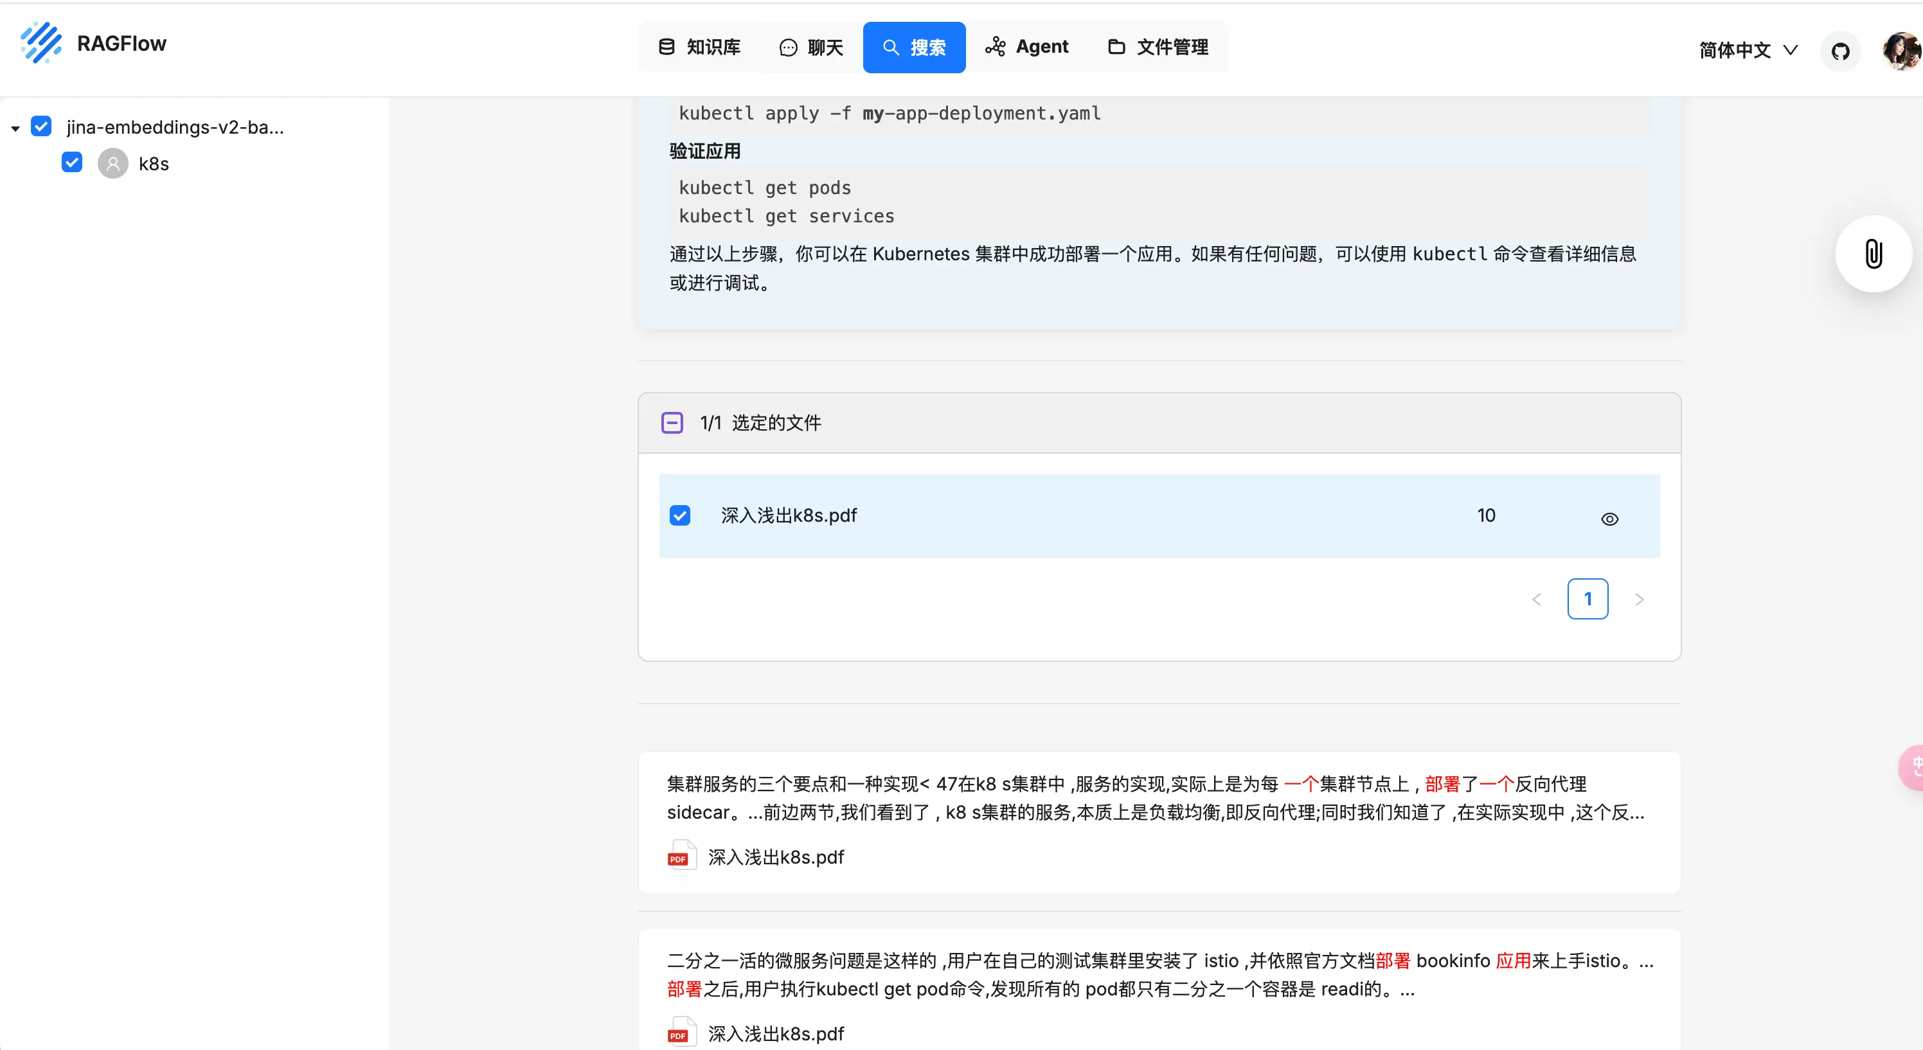
Task: Uncheck the k8s knowledge base checkbox
Action: [72, 163]
